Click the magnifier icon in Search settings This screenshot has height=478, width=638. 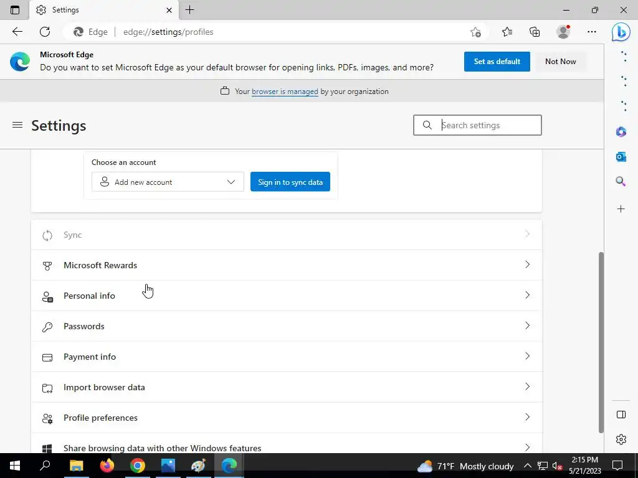click(427, 125)
